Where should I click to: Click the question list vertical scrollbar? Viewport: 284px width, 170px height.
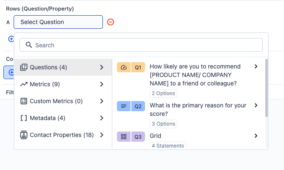267,89
